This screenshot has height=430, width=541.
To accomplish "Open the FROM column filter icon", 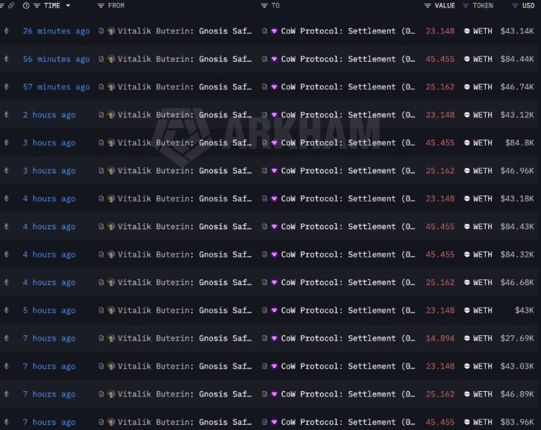I will point(101,5).
